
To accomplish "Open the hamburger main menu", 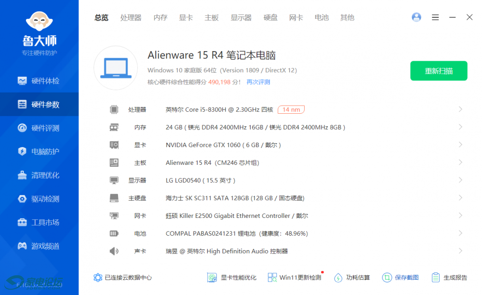I will coord(435,17).
